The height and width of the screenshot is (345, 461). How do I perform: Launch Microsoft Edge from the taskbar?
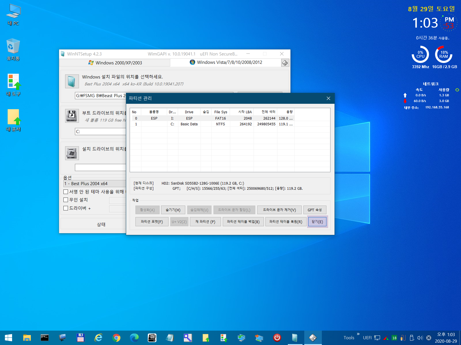click(134, 338)
